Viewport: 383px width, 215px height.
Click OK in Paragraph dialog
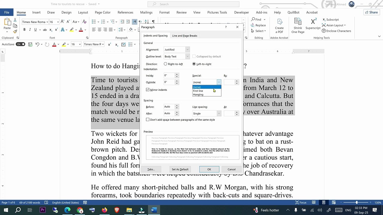coord(209,169)
